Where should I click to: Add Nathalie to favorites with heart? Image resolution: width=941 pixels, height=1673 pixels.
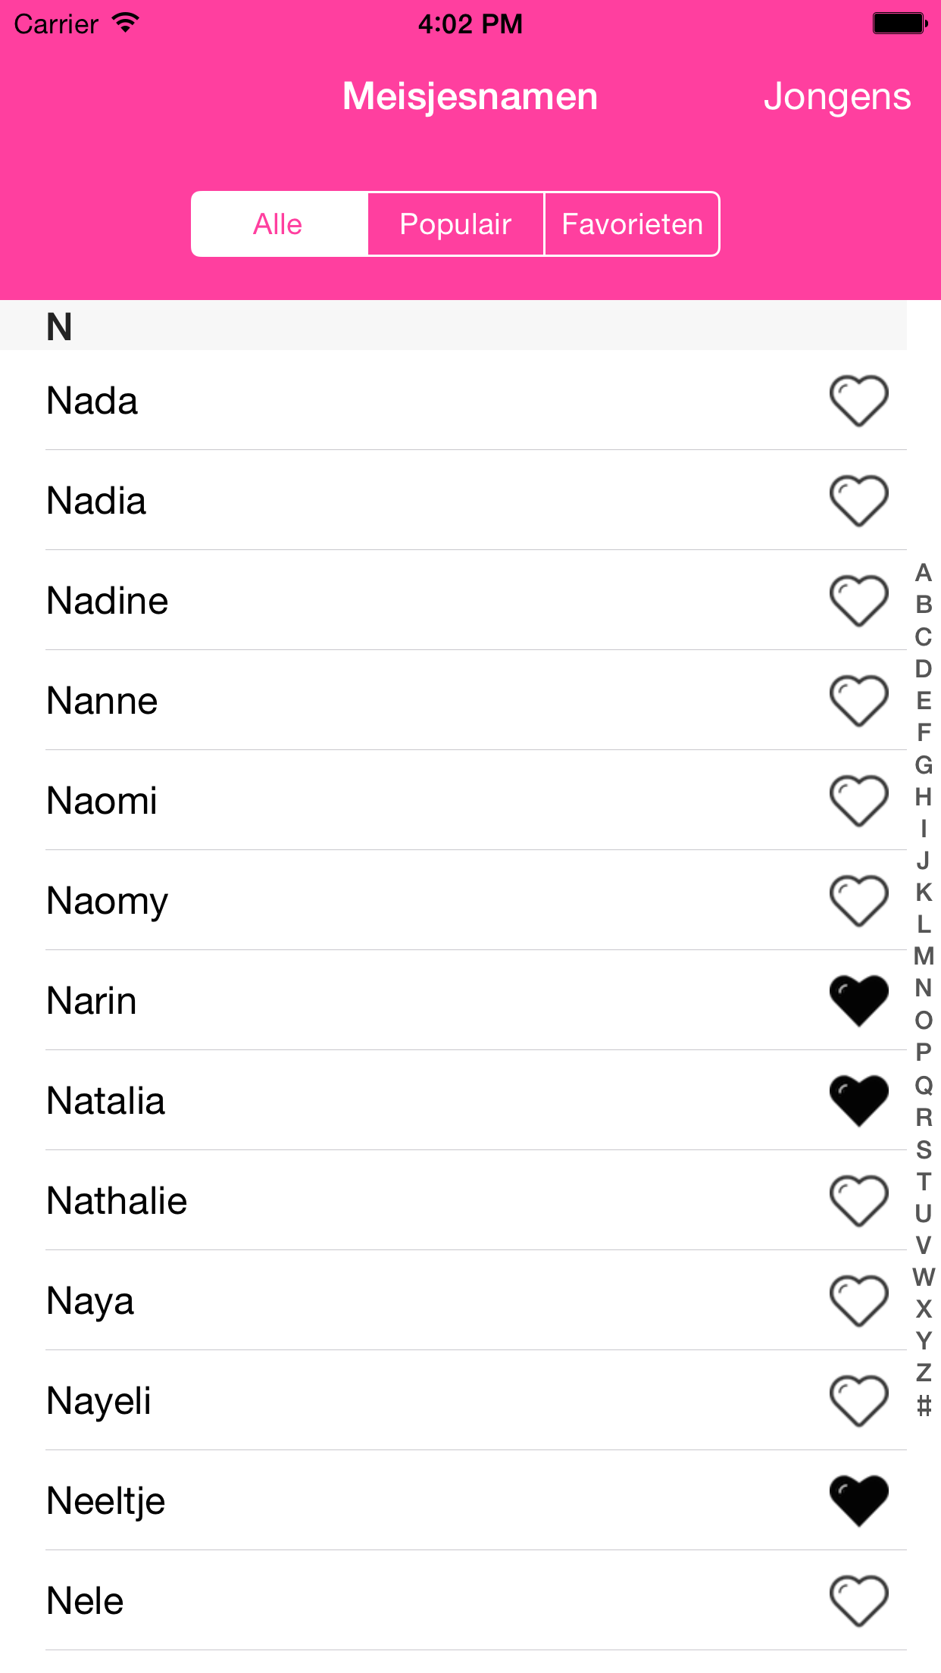tap(858, 1201)
